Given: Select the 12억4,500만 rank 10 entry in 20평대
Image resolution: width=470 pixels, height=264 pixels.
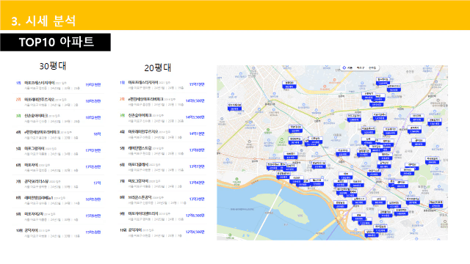Looking at the screenshot, I should coord(162,232).
